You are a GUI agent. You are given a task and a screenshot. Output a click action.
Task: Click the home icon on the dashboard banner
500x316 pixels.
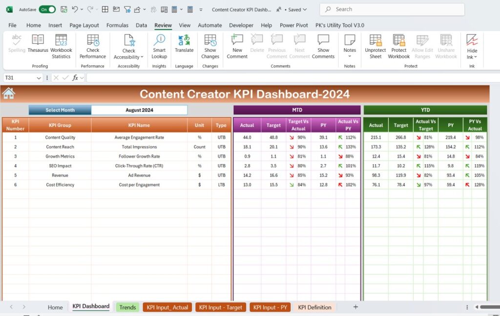point(9,93)
